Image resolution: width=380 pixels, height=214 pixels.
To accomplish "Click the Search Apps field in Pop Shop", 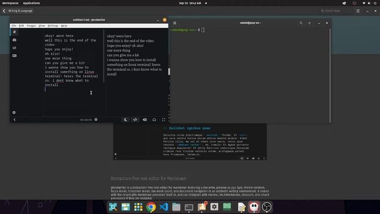I will (x=336, y=11).
